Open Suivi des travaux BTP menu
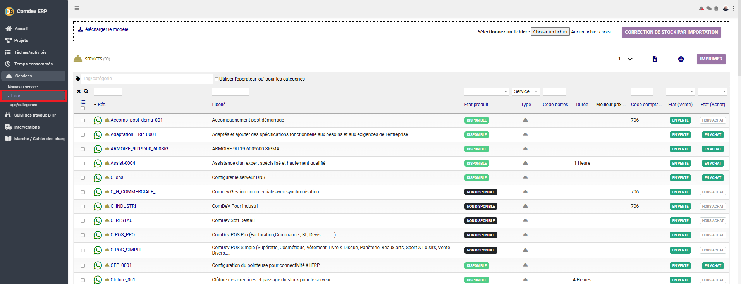 (x=35, y=115)
